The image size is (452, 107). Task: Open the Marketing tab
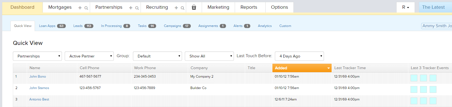click(x=218, y=7)
